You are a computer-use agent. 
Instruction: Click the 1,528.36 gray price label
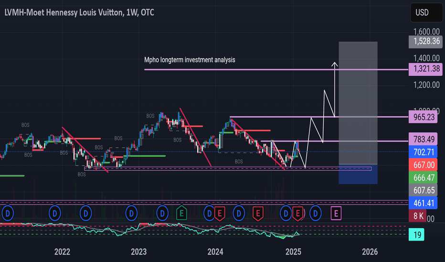click(x=425, y=41)
